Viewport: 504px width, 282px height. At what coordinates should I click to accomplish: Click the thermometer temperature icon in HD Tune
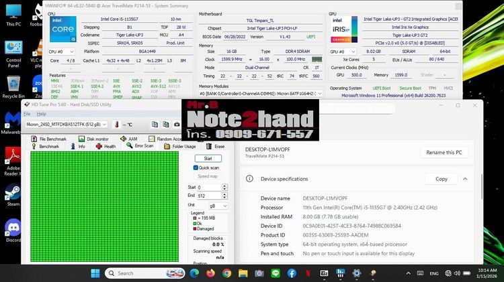point(117,125)
